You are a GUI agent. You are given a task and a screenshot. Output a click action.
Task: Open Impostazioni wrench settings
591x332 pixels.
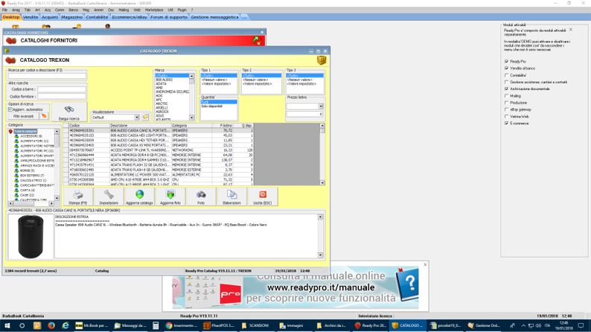point(109,197)
